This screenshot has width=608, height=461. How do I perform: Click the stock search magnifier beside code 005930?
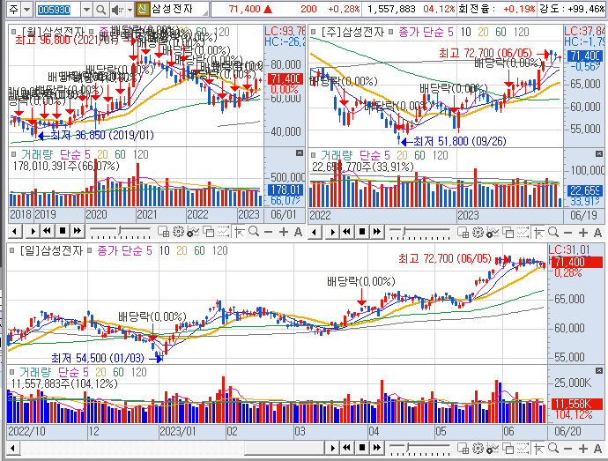click(100, 10)
